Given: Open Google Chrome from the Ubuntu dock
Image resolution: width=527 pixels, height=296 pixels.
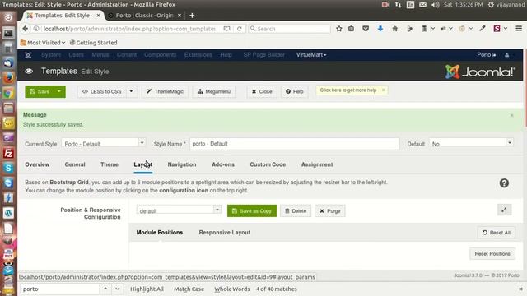Looking at the screenshot, I should pyautogui.click(x=8, y=93).
